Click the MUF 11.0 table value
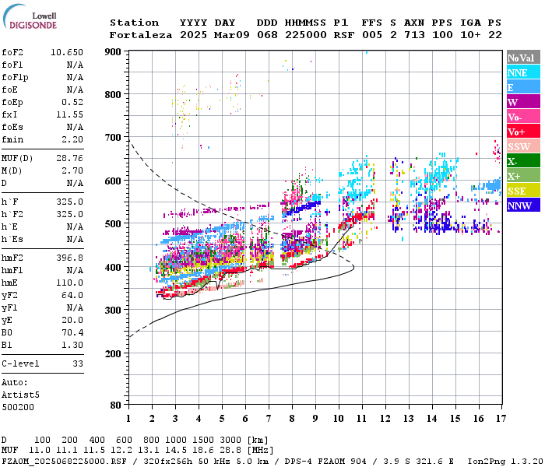Viewport: 545px width, 467px height. pyautogui.click(x=40, y=451)
